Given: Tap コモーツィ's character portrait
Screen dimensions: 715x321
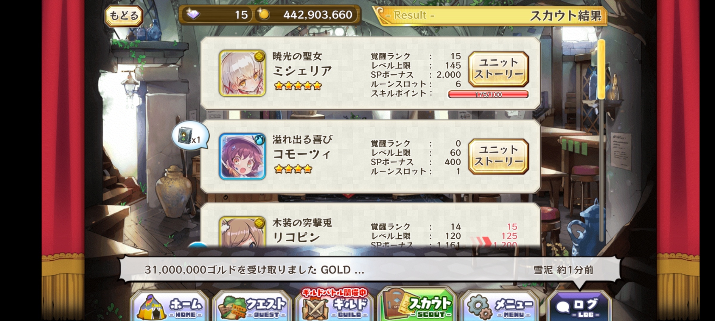Looking at the screenshot, I should pos(242,156).
